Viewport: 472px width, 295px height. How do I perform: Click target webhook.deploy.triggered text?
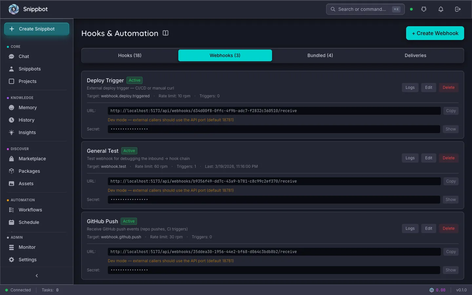pos(125,96)
